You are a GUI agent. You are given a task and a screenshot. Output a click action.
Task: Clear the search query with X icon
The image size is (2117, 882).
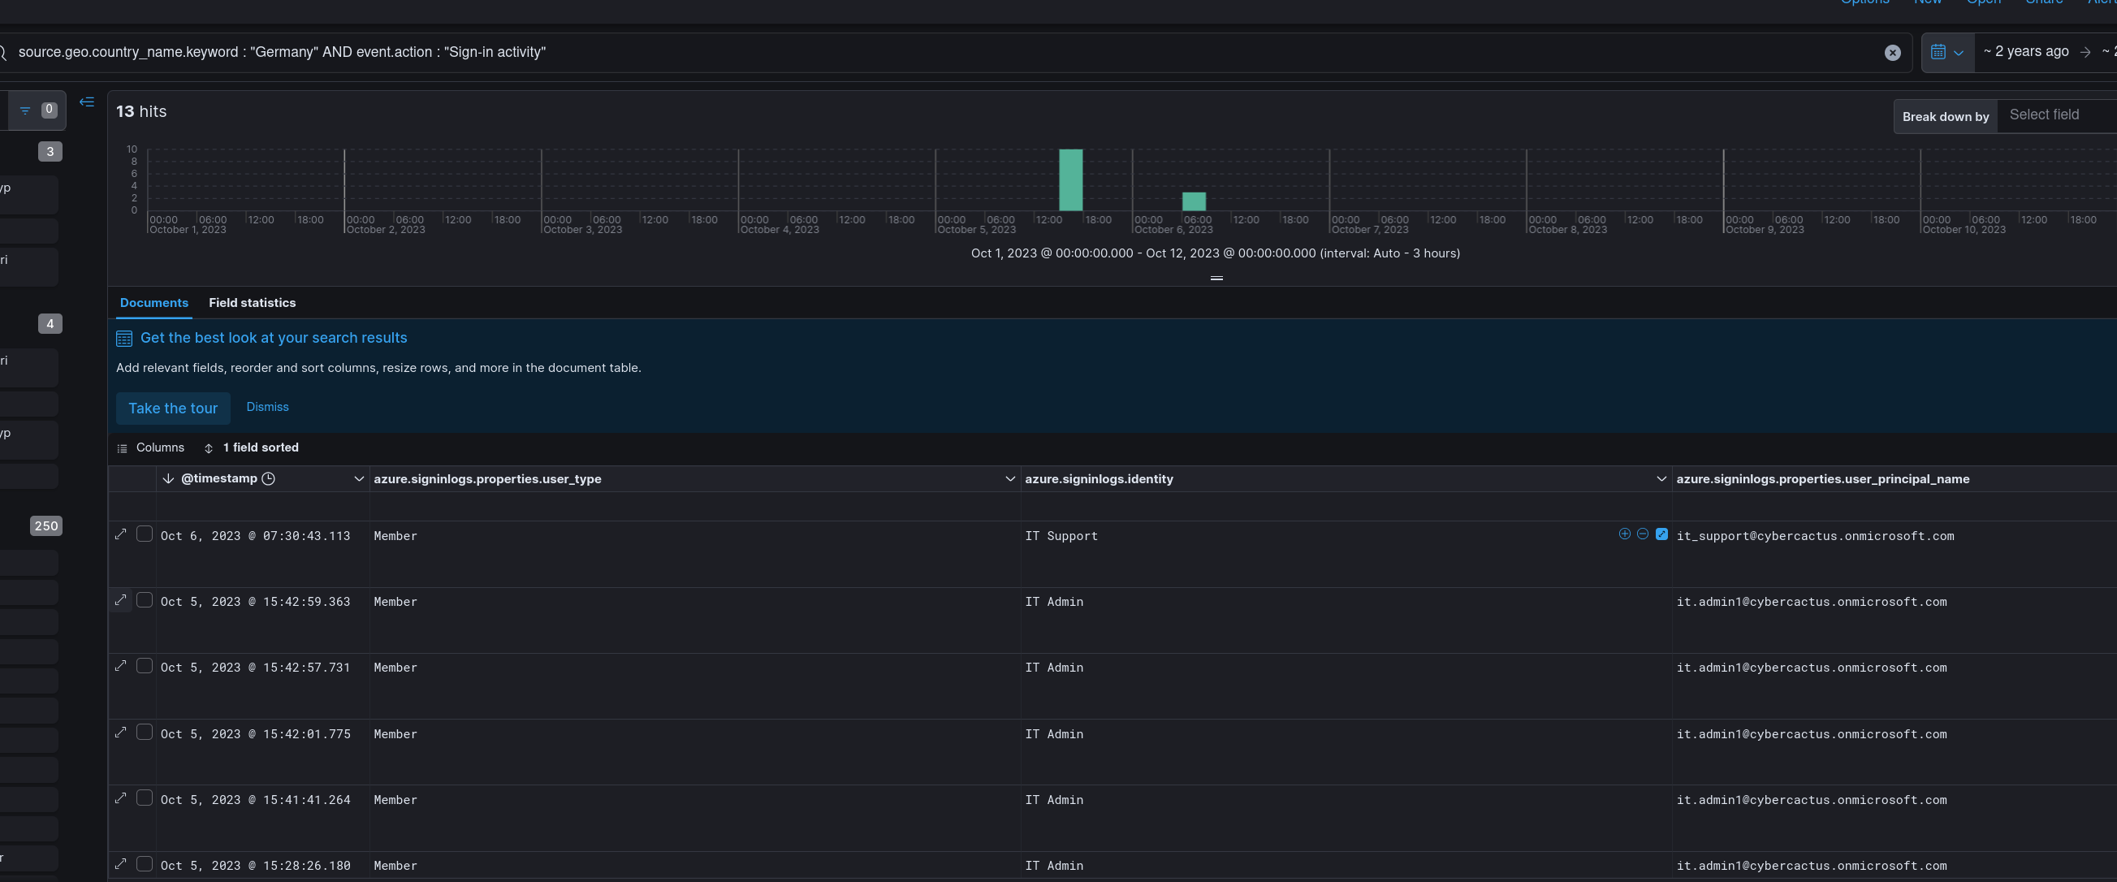click(1892, 53)
